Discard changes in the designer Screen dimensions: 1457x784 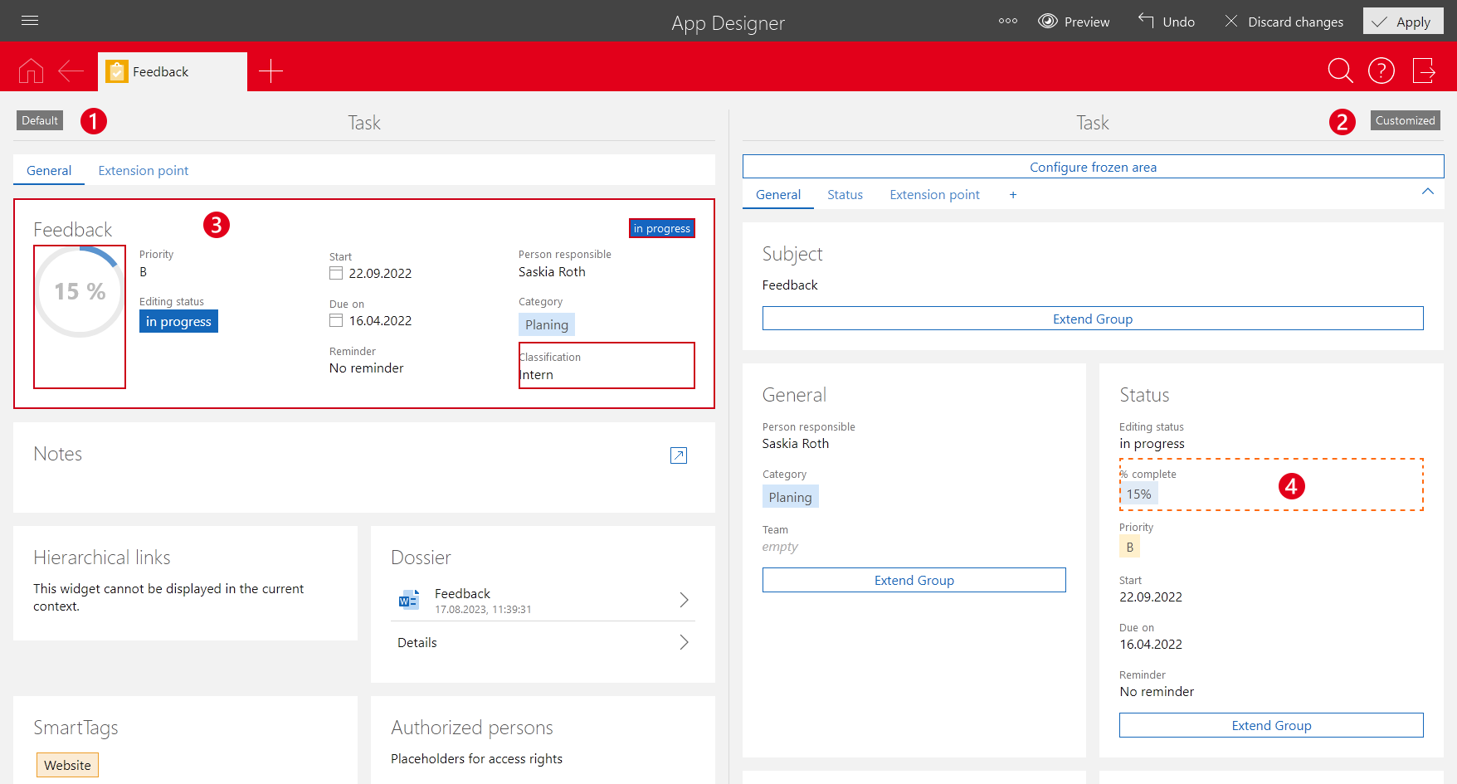[1284, 22]
